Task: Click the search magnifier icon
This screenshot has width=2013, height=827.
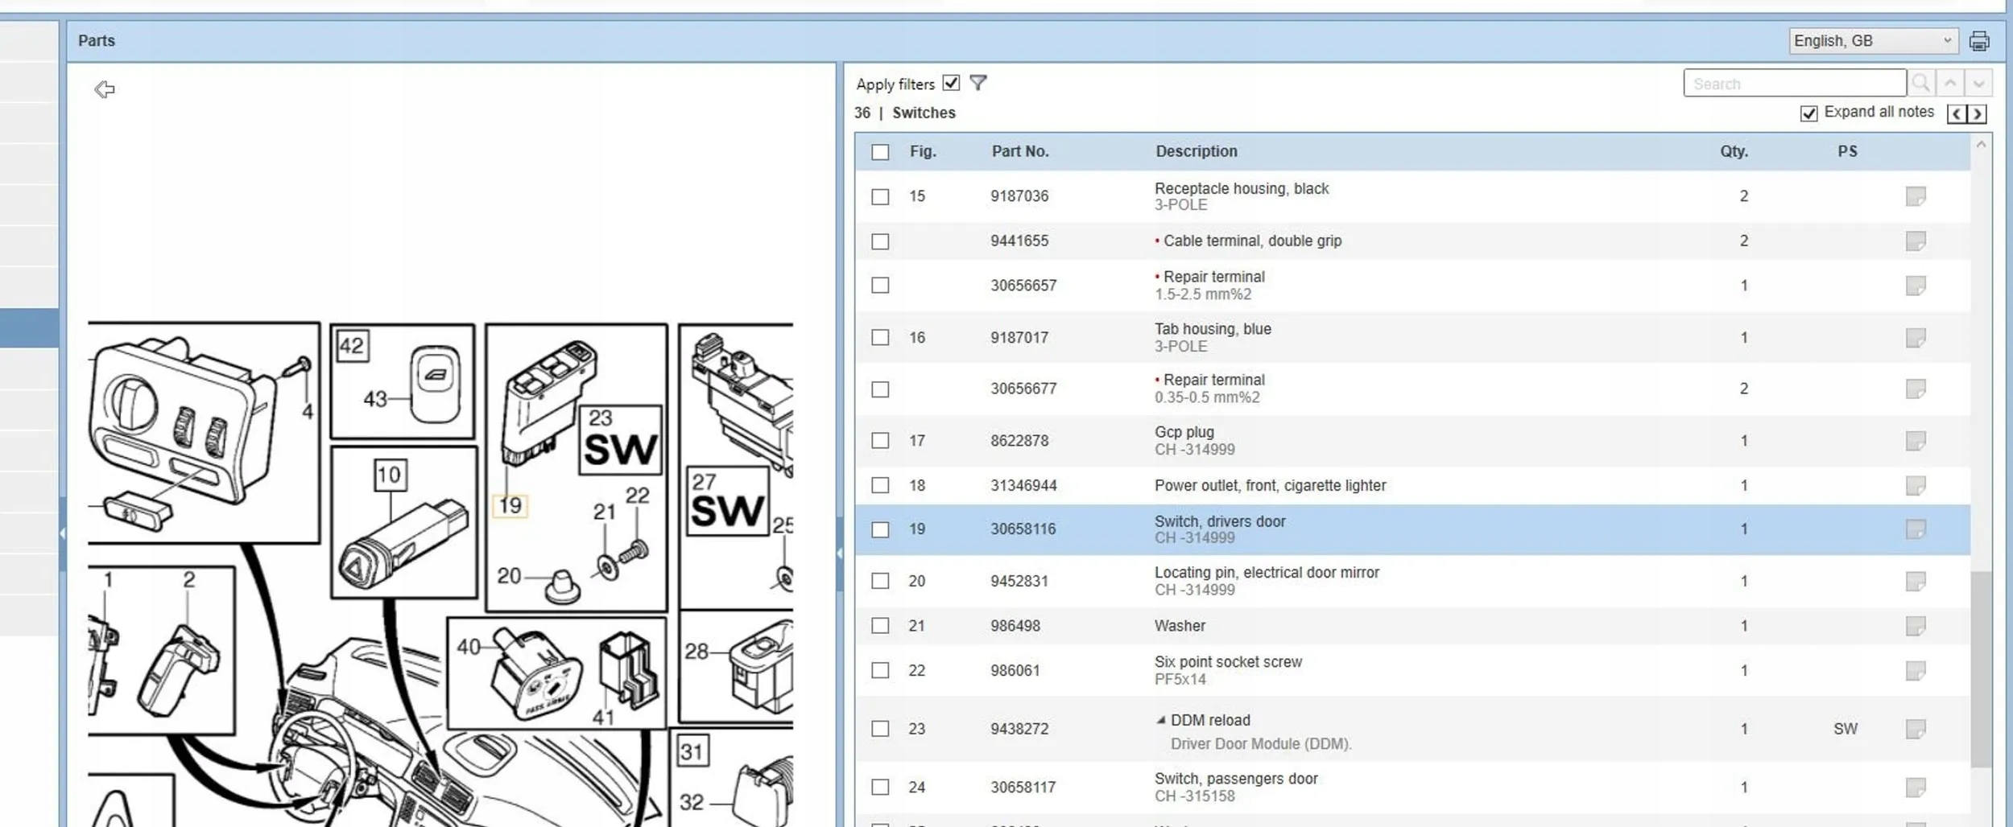Action: 1921,83
